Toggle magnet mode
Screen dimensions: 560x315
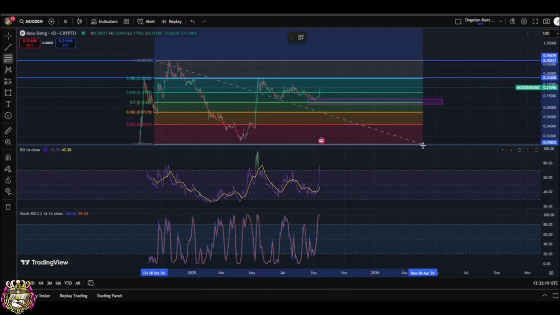[x=8, y=157]
